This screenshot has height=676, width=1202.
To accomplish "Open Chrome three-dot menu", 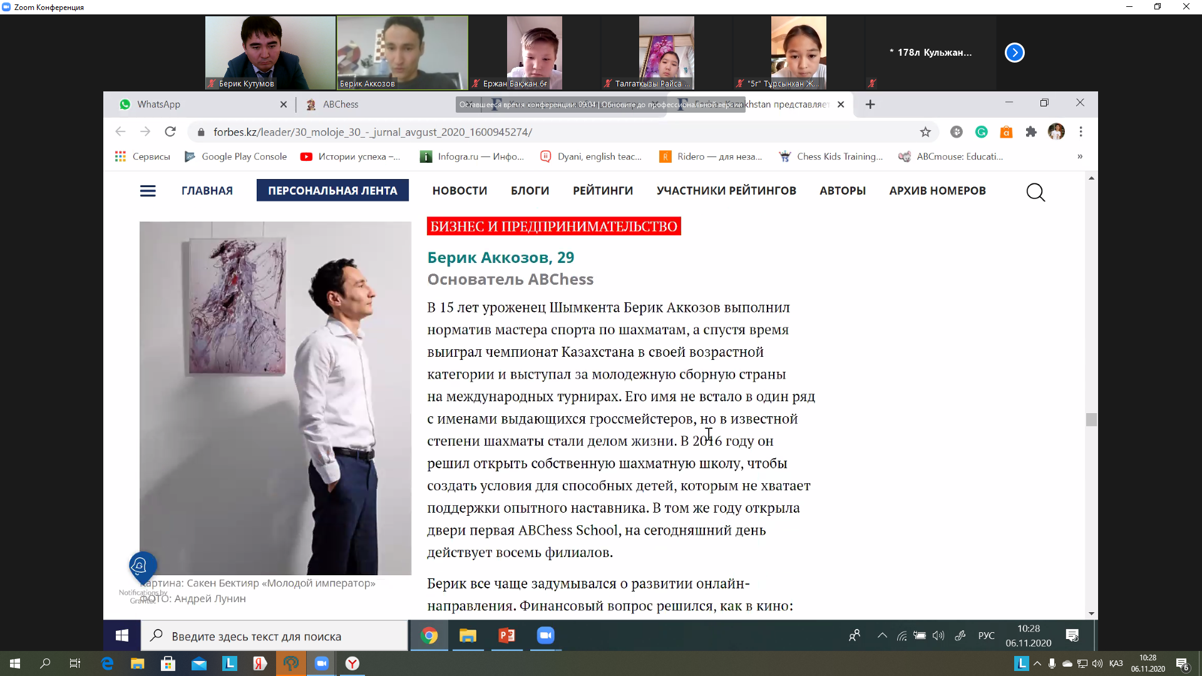I will coord(1081,132).
